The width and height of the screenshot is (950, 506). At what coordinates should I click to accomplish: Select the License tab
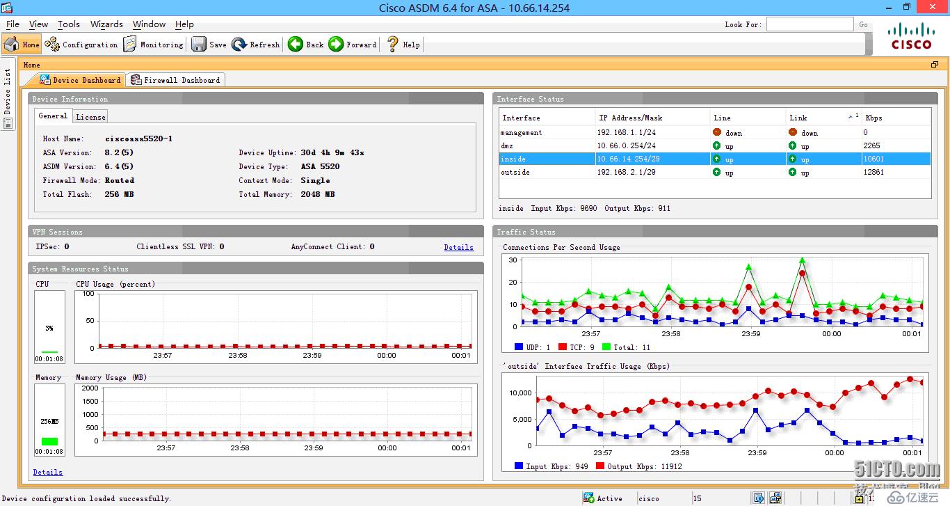click(91, 117)
